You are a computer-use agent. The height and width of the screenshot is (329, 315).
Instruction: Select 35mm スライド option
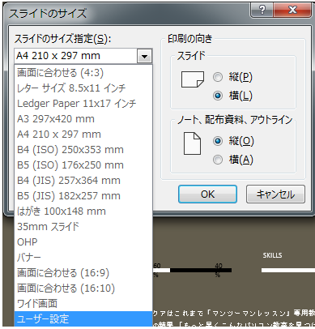tap(83, 227)
